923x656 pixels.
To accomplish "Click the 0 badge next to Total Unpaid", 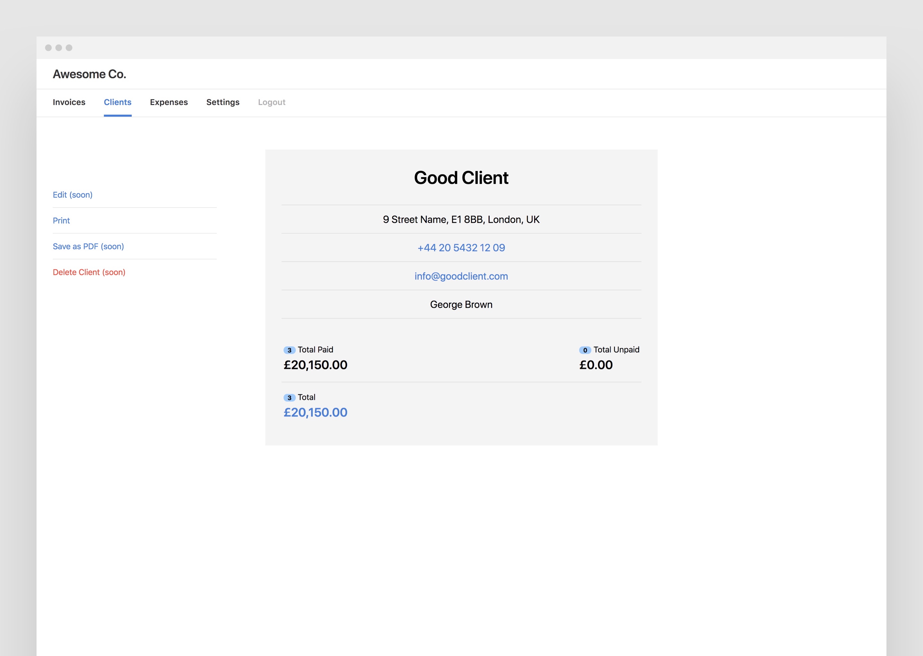I will pyautogui.click(x=585, y=350).
